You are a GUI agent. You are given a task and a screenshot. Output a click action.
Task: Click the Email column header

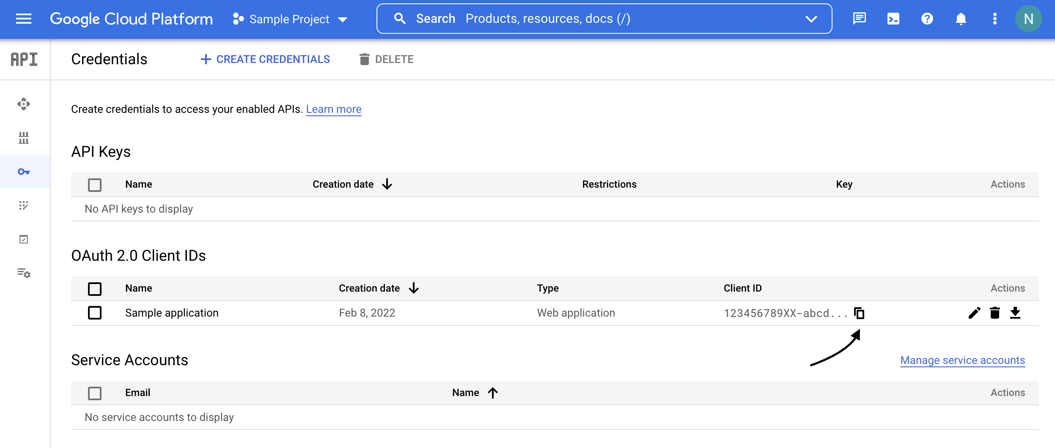pyautogui.click(x=138, y=393)
